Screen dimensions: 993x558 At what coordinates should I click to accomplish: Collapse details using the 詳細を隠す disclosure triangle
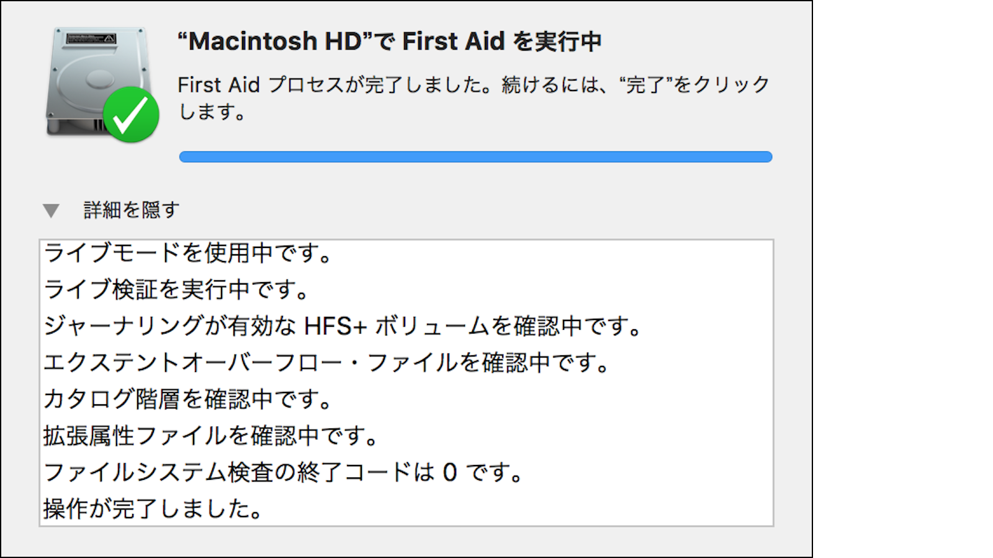[x=51, y=210]
